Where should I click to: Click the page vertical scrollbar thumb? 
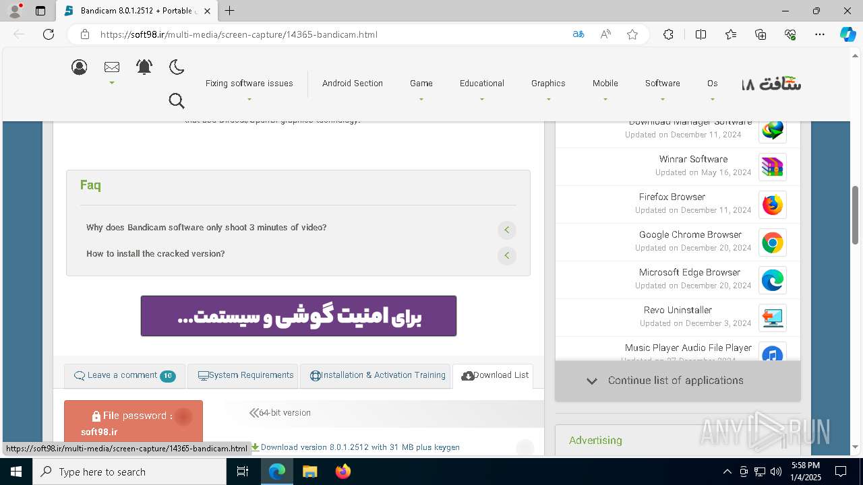[x=856, y=214]
